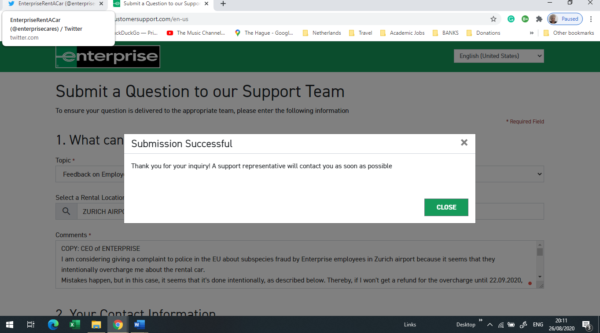The width and height of the screenshot is (600, 333).
Task: Click the search magnifier in Rental Location field
Action: 66,211
